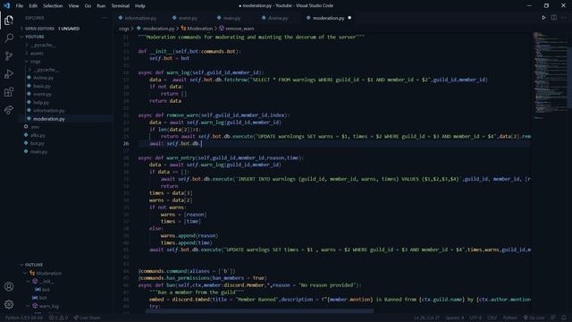
Task: Open the Extensions view
Action: (9, 91)
